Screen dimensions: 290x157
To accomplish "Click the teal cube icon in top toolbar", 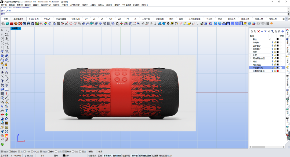I will click(x=8, y=23).
